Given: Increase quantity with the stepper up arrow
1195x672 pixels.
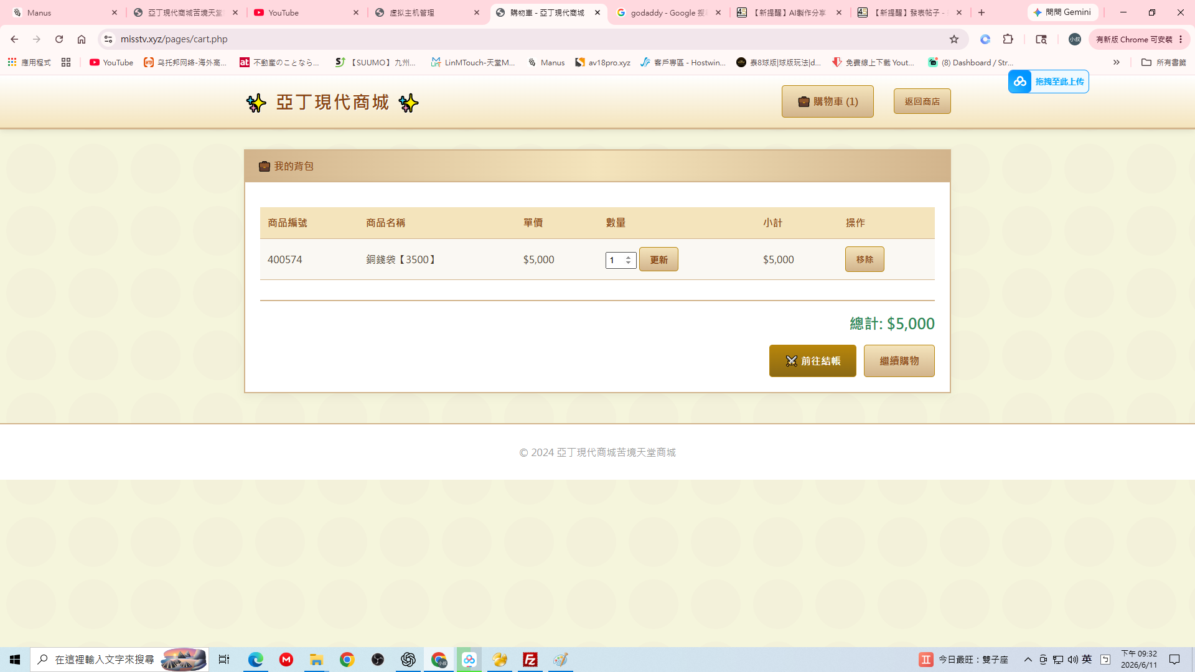Looking at the screenshot, I should (628, 257).
